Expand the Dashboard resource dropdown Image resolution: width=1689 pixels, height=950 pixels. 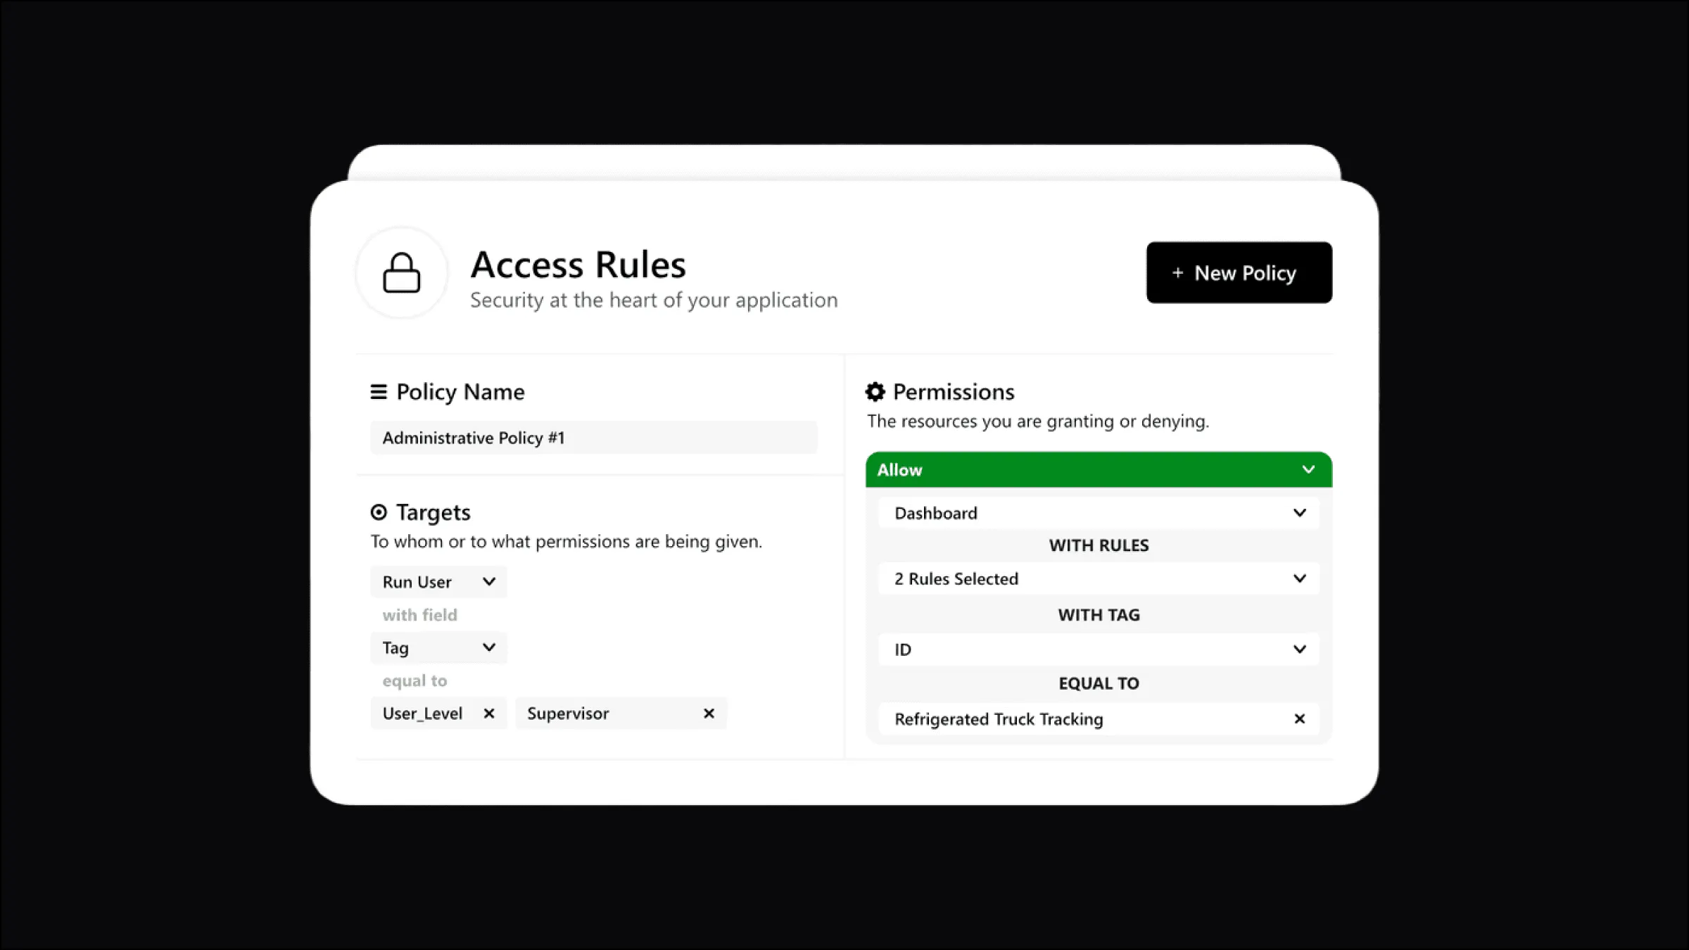[1299, 513]
